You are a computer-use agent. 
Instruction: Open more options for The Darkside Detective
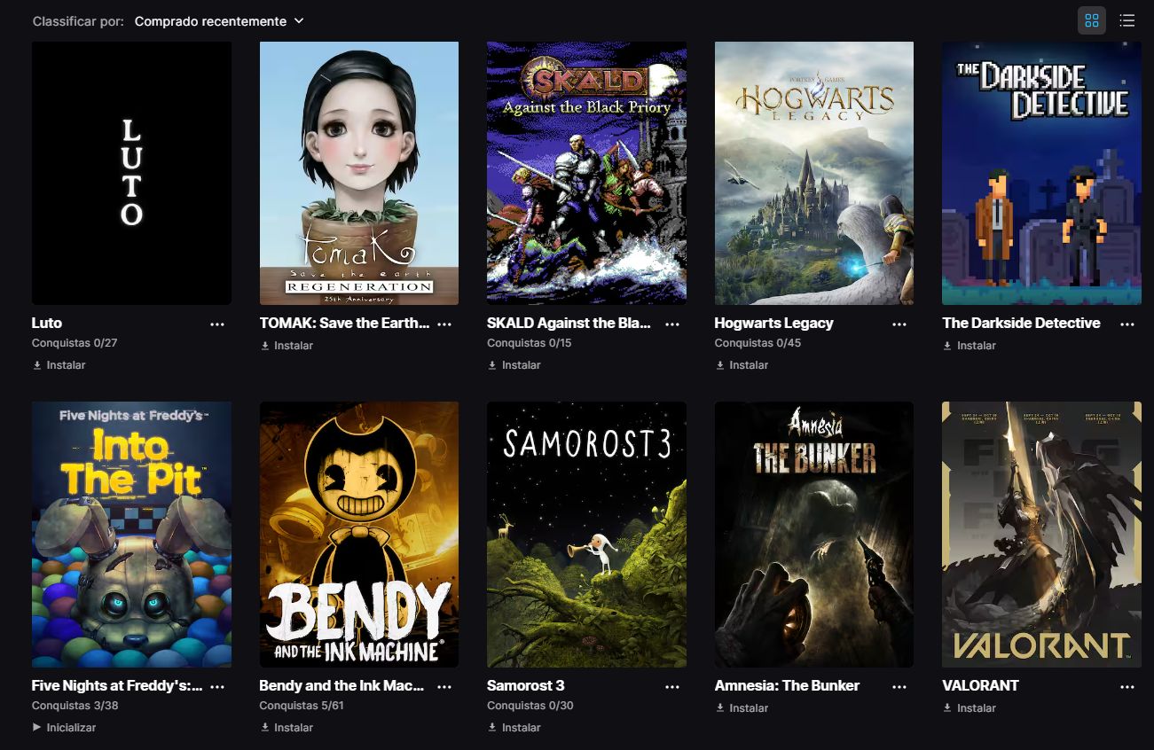coord(1127,324)
